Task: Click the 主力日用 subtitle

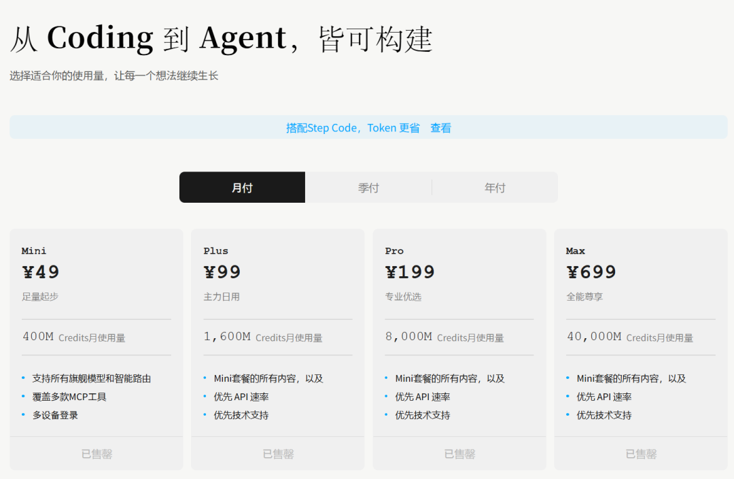Action: coord(222,297)
